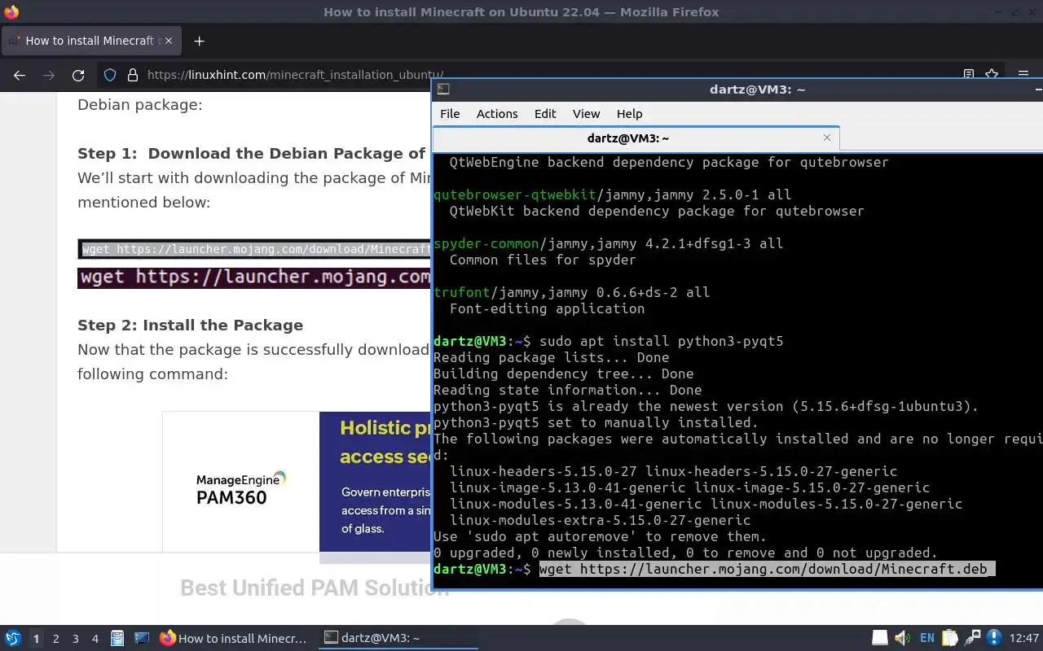Open the volume control tray icon

(x=902, y=638)
